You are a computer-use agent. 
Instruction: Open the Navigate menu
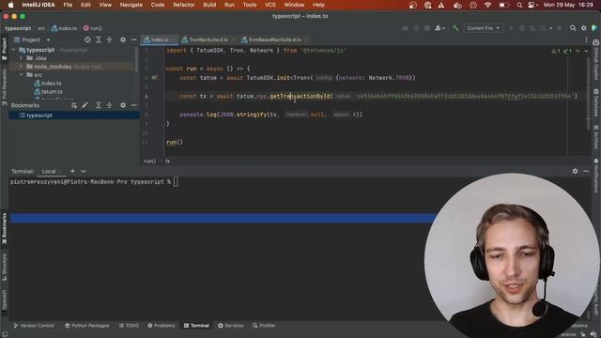click(131, 5)
